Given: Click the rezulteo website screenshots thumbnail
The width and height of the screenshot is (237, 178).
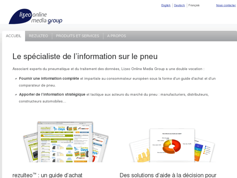Looking at the screenshot, I should coord(66,142).
